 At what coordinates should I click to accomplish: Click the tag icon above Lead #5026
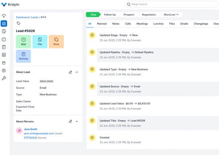pos(18,23)
